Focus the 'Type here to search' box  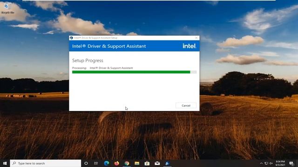coord(46,163)
